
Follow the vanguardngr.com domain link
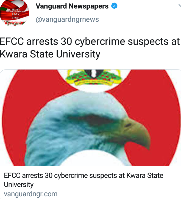pos(30,194)
